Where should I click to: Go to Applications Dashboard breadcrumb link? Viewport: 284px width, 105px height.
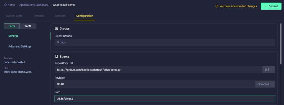click(34, 5)
